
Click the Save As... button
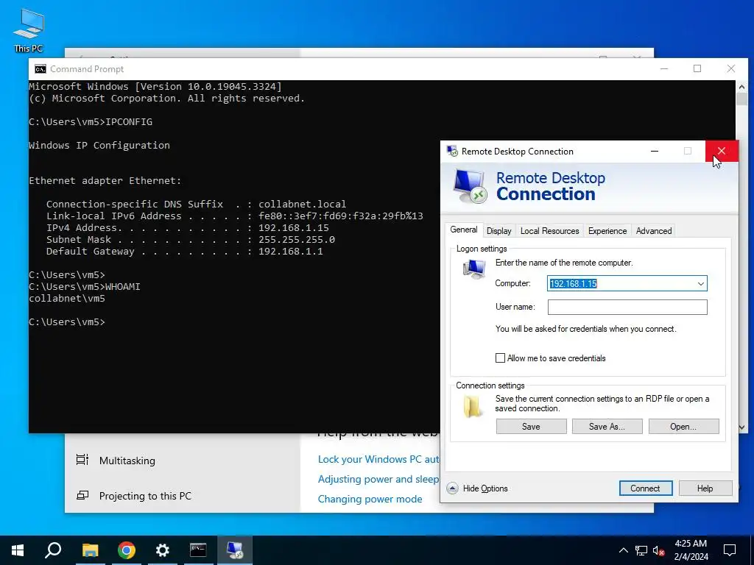coord(607,427)
